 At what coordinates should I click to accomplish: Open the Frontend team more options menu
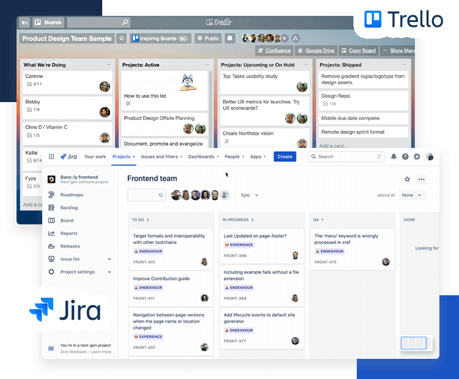pyautogui.click(x=421, y=179)
